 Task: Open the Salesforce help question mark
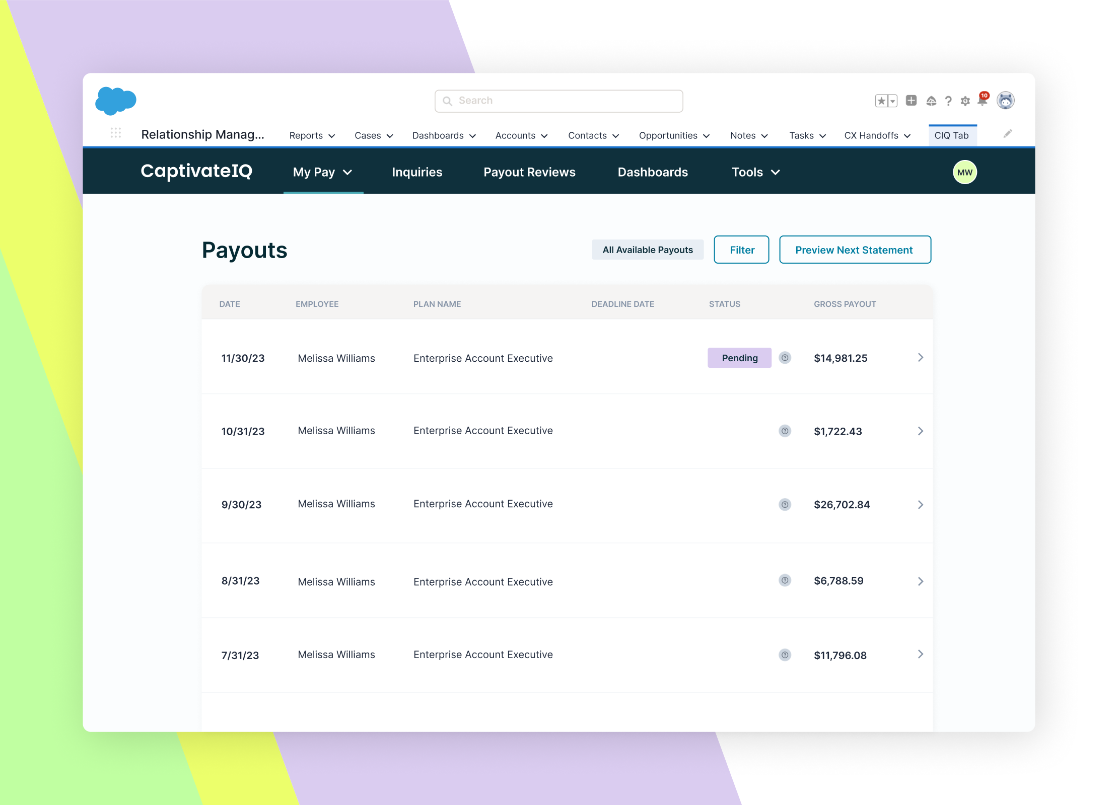pos(948,101)
